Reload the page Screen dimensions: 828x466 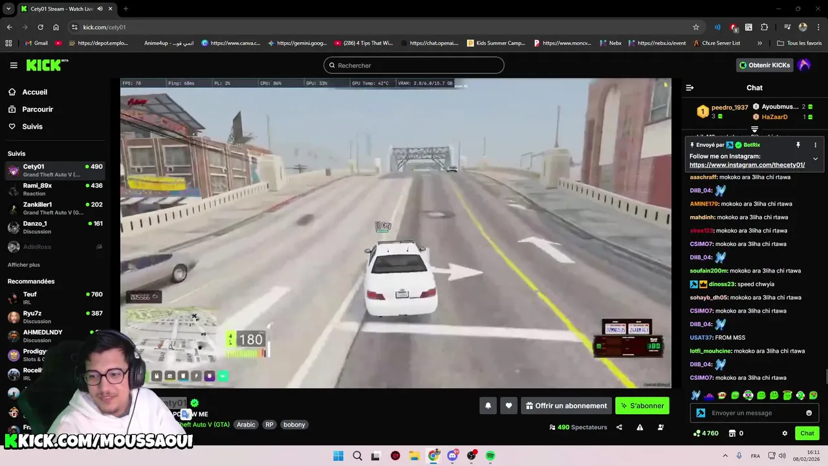(40, 27)
